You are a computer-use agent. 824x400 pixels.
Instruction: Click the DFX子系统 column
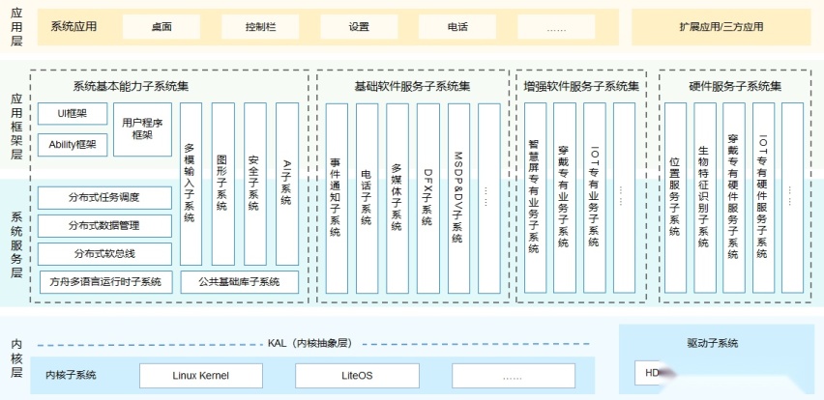428,198
